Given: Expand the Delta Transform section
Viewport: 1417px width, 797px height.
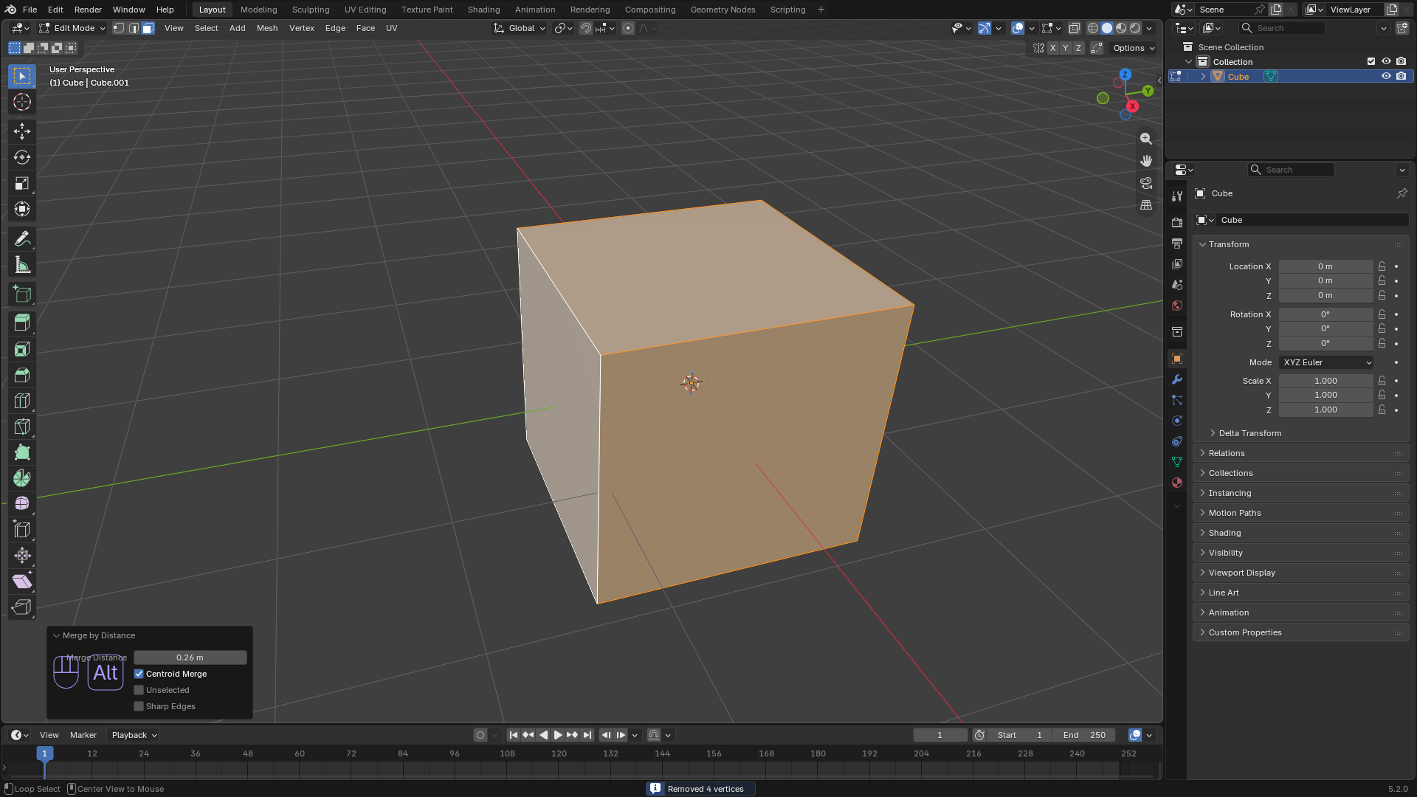Looking at the screenshot, I should point(1249,433).
